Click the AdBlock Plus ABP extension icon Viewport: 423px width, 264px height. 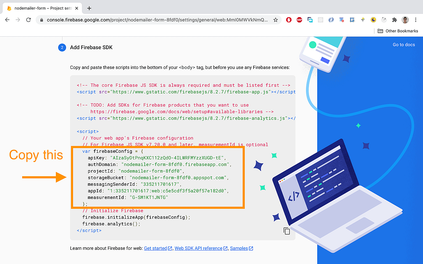(x=299, y=20)
